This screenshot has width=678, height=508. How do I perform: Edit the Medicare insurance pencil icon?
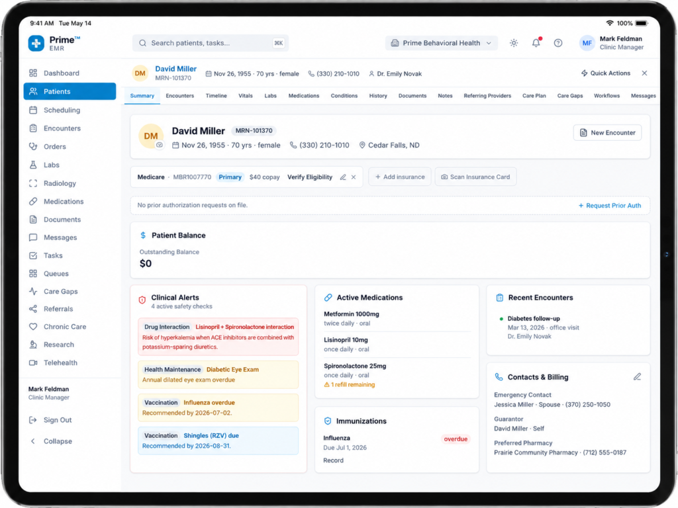pyautogui.click(x=343, y=177)
